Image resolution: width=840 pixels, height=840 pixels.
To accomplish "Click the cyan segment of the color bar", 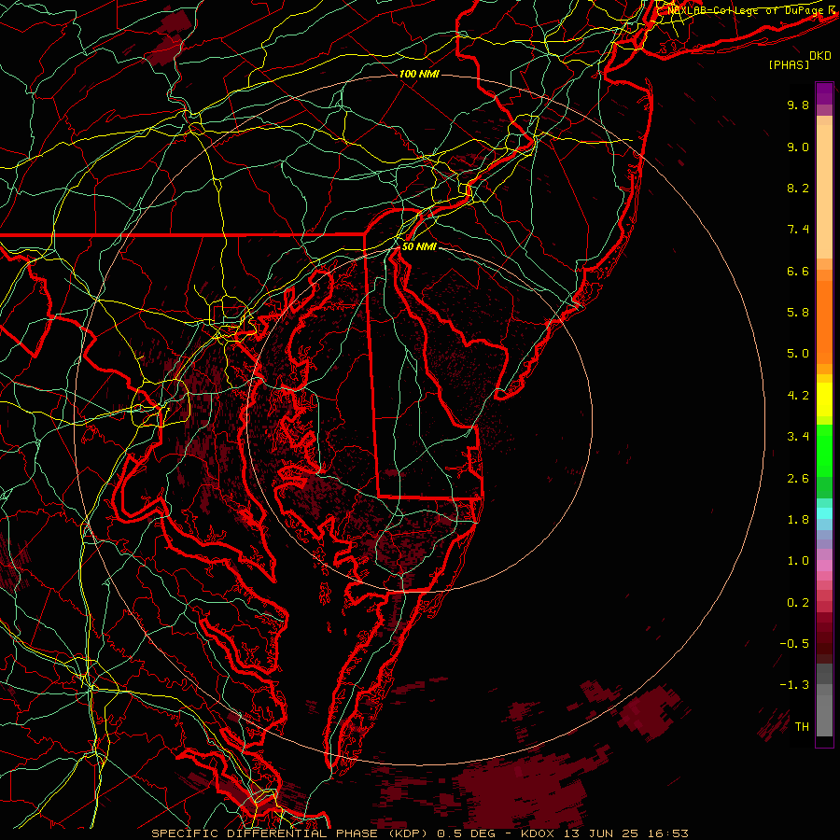I will 824,512.
